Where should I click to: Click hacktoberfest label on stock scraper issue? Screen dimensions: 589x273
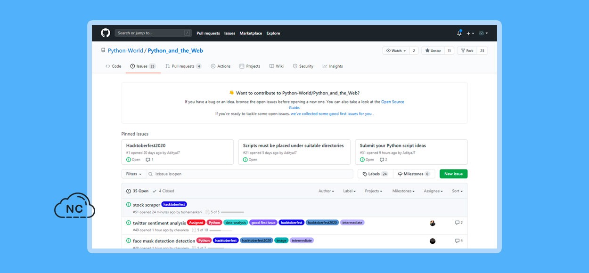pos(174,204)
